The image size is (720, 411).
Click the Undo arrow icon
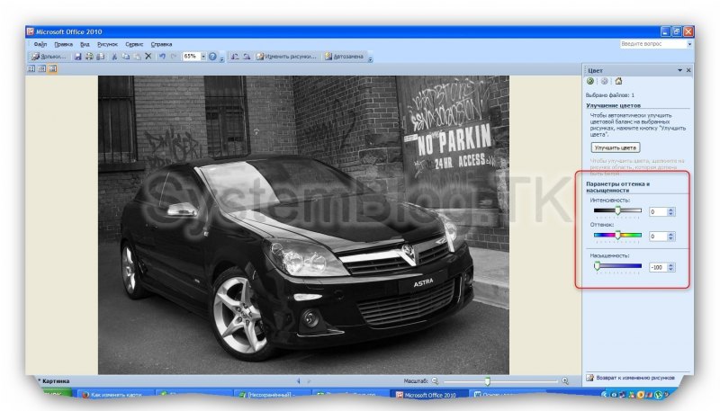point(162,56)
